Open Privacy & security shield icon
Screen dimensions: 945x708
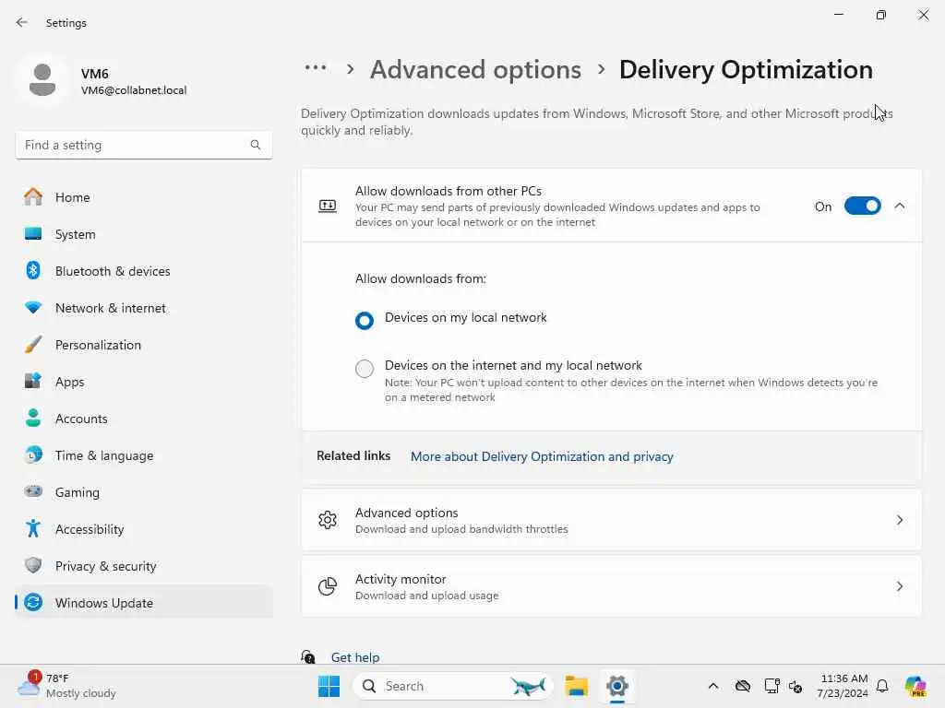coord(33,566)
